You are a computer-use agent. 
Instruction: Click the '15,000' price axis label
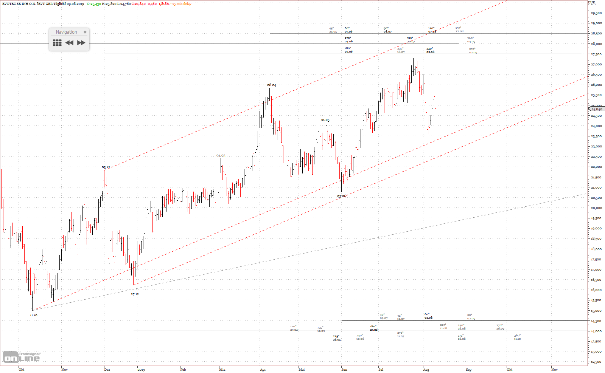596,311
